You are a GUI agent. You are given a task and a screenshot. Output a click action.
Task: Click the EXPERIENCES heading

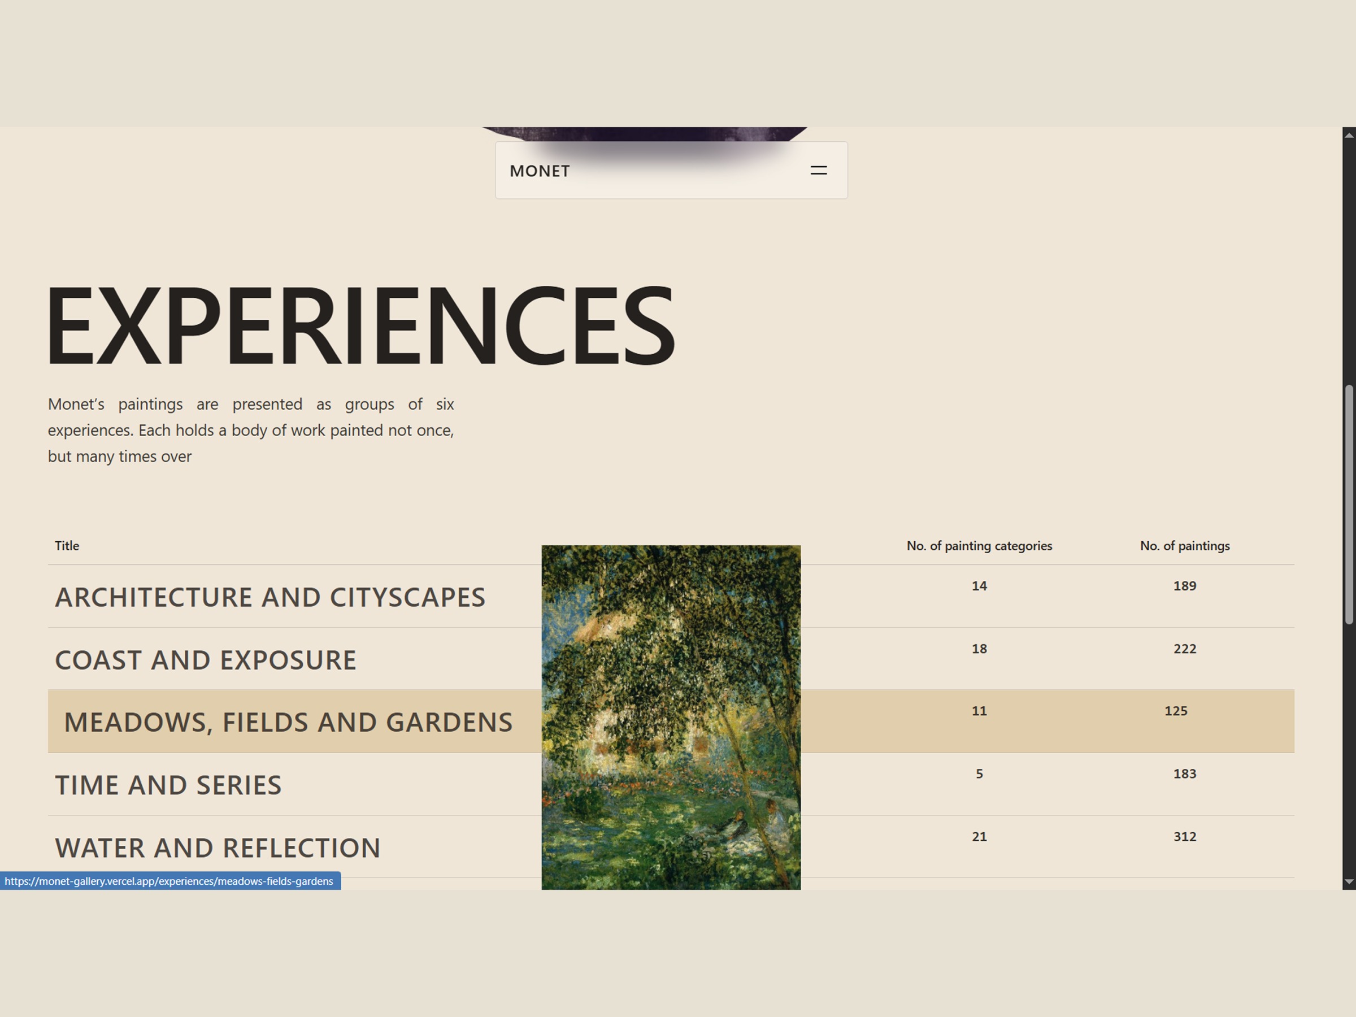click(x=360, y=324)
